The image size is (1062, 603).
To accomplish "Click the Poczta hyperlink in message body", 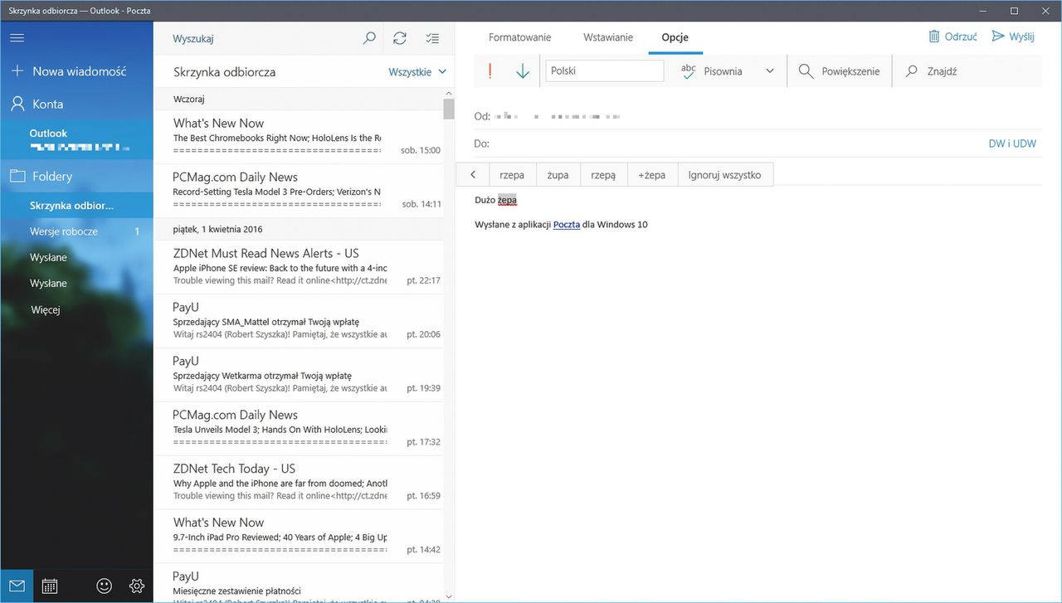I will pos(567,225).
